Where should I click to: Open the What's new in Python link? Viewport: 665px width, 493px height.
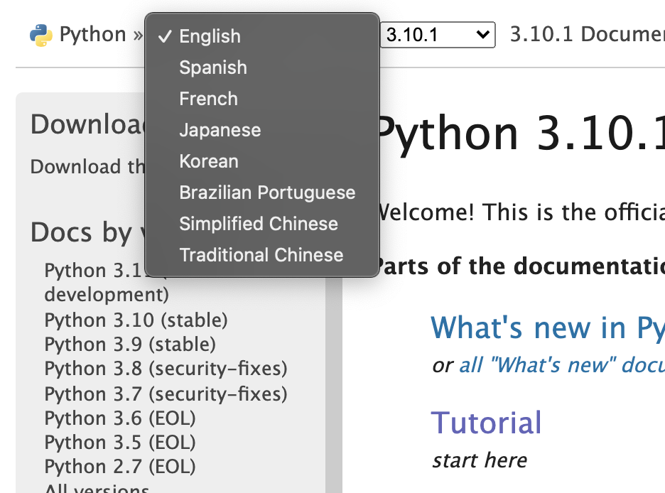[x=548, y=328]
